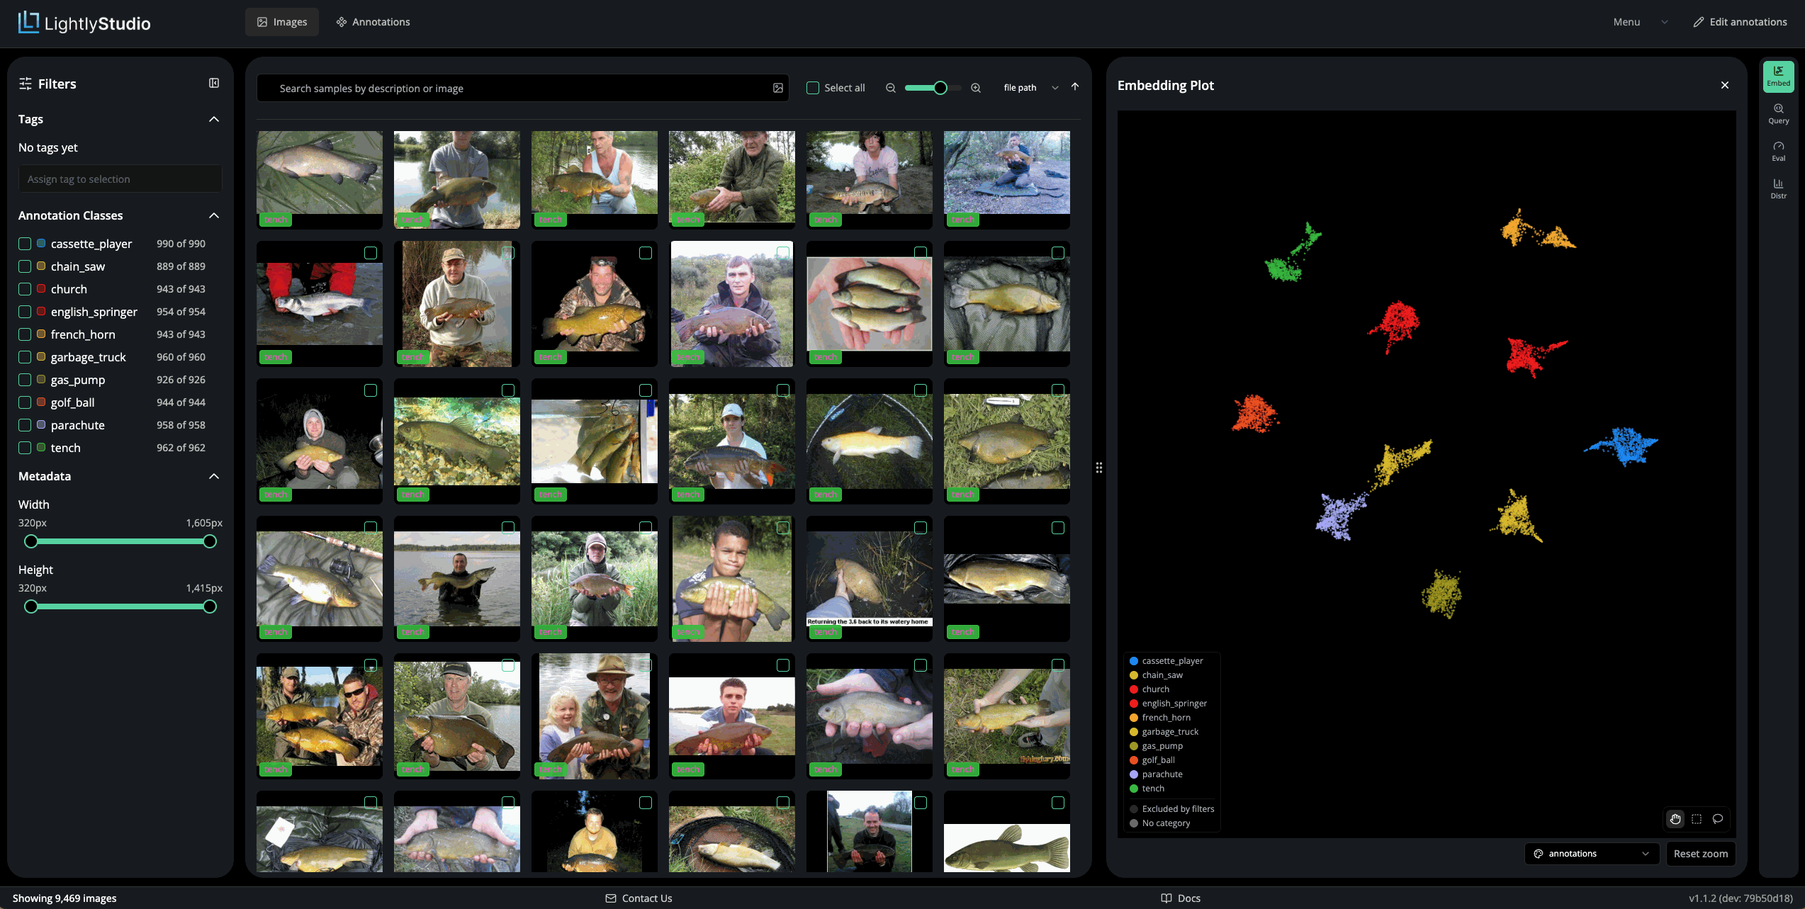Click the search samples input field
The image size is (1805, 909).
(523, 88)
